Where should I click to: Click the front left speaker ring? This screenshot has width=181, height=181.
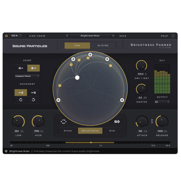(73, 59)
